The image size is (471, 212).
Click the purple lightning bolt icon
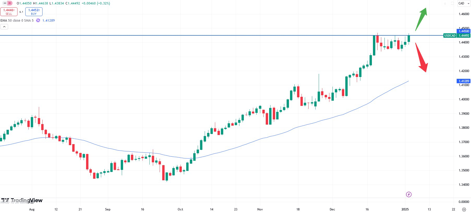(409, 194)
